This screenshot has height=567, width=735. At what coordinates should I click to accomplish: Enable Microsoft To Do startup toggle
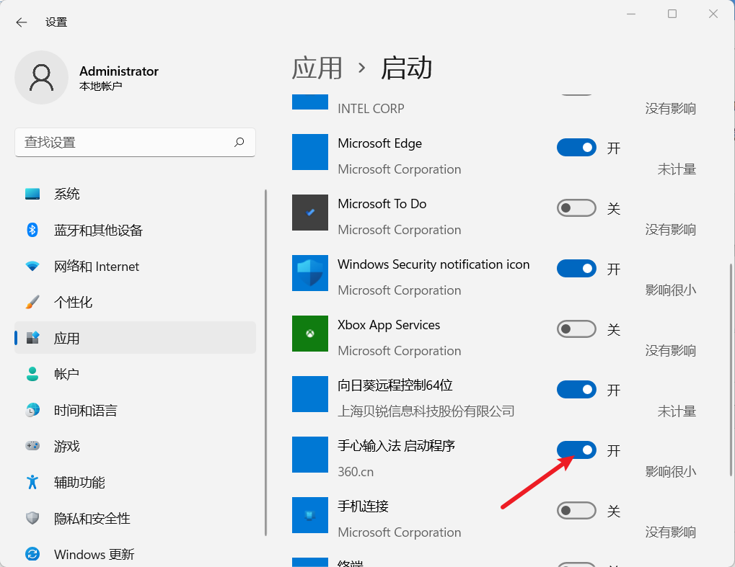(576, 208)
